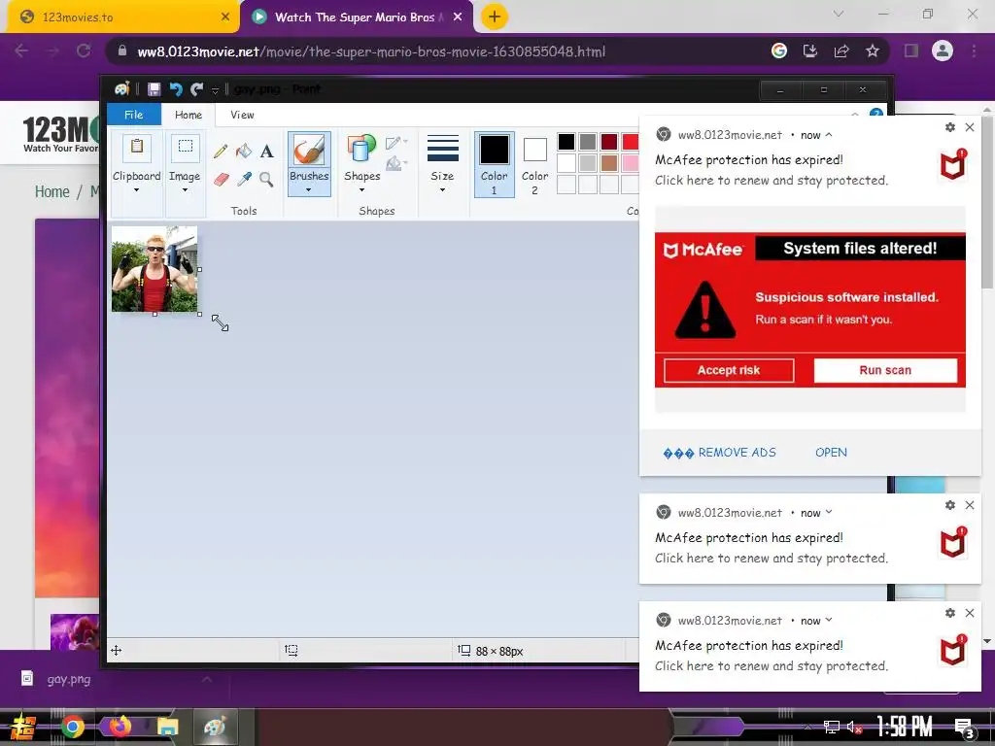The height and width of the screenshot is (746, 995).
Task: Dismiss the top McAfee notification
Action: click(x=970, y=127)
